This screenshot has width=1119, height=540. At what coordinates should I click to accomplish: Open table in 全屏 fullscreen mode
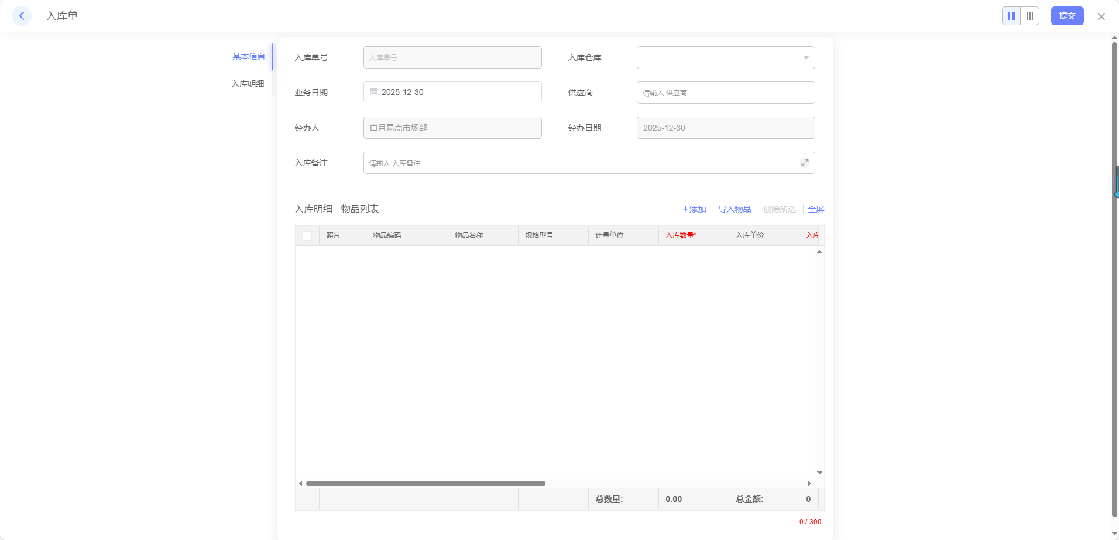pyautogui.click(x=816, y=209)
